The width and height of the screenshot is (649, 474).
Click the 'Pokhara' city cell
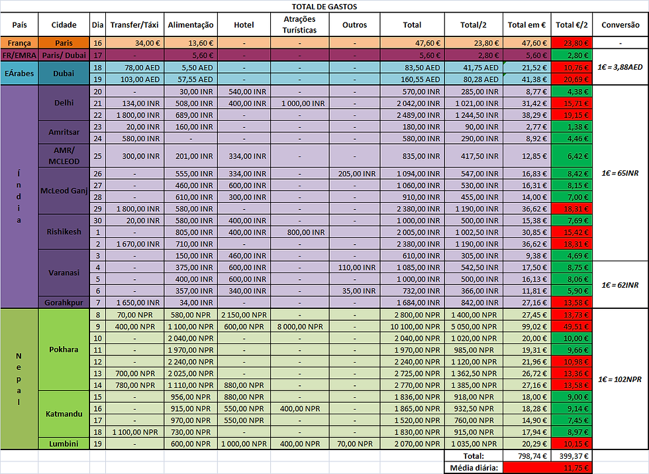pos(64,349)
